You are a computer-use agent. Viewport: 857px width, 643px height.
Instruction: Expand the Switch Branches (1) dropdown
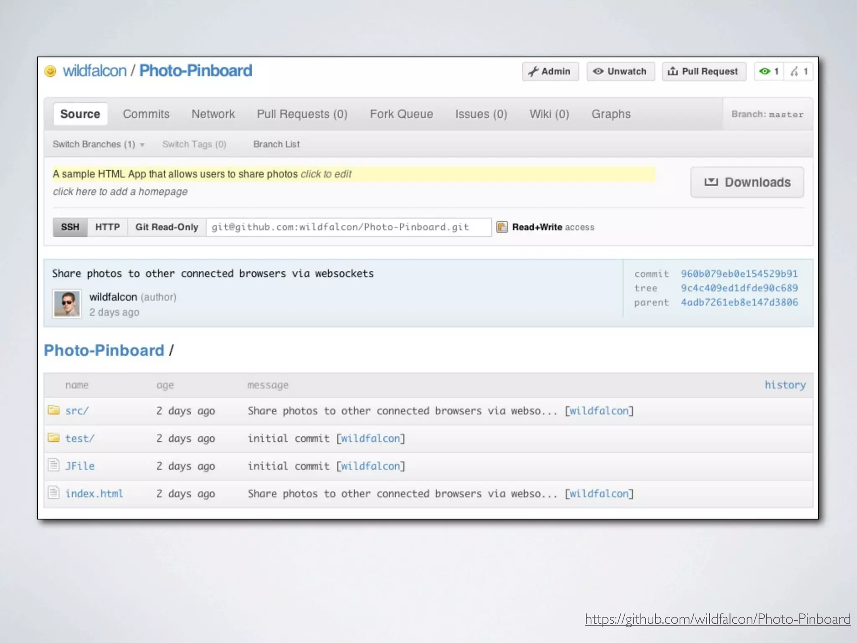[x=98, y=144]
